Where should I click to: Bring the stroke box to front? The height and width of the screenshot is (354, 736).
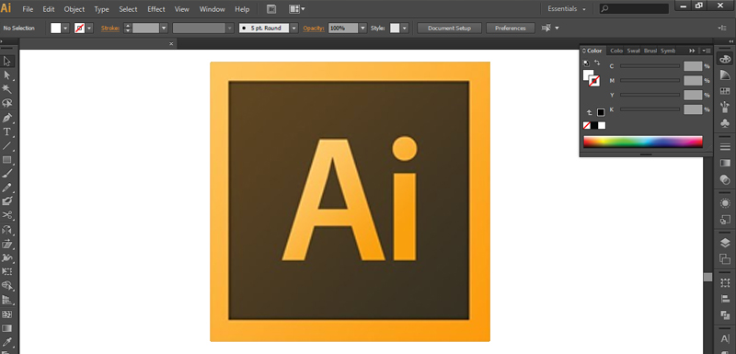(x=594, y=81)
